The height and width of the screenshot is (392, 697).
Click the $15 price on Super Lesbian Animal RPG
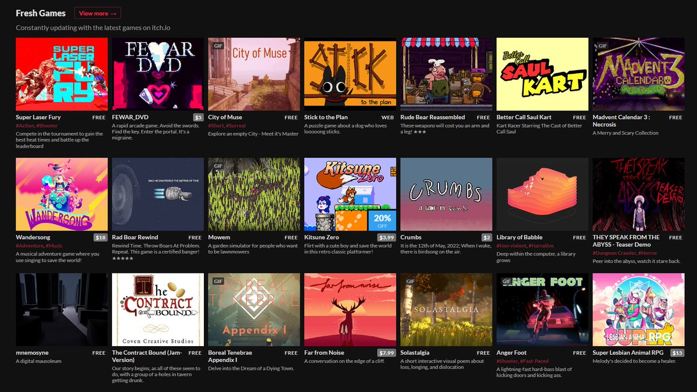678,353
